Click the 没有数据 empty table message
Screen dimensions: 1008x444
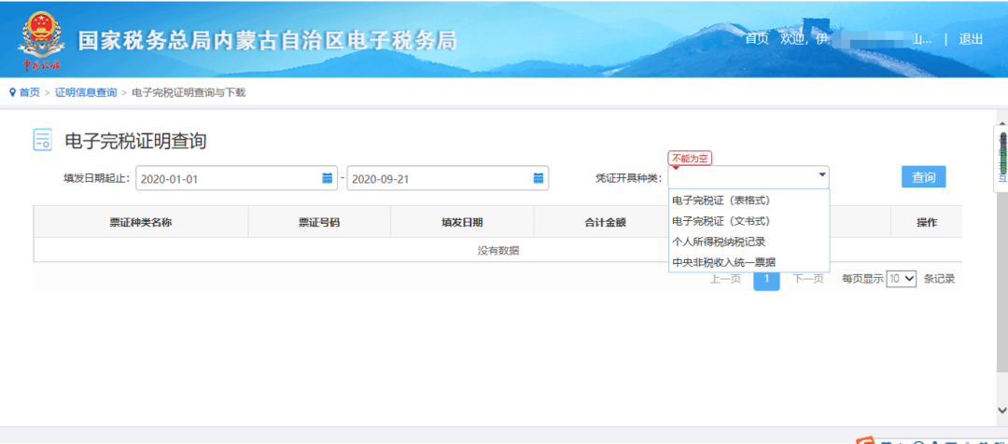tap(498, 251)
